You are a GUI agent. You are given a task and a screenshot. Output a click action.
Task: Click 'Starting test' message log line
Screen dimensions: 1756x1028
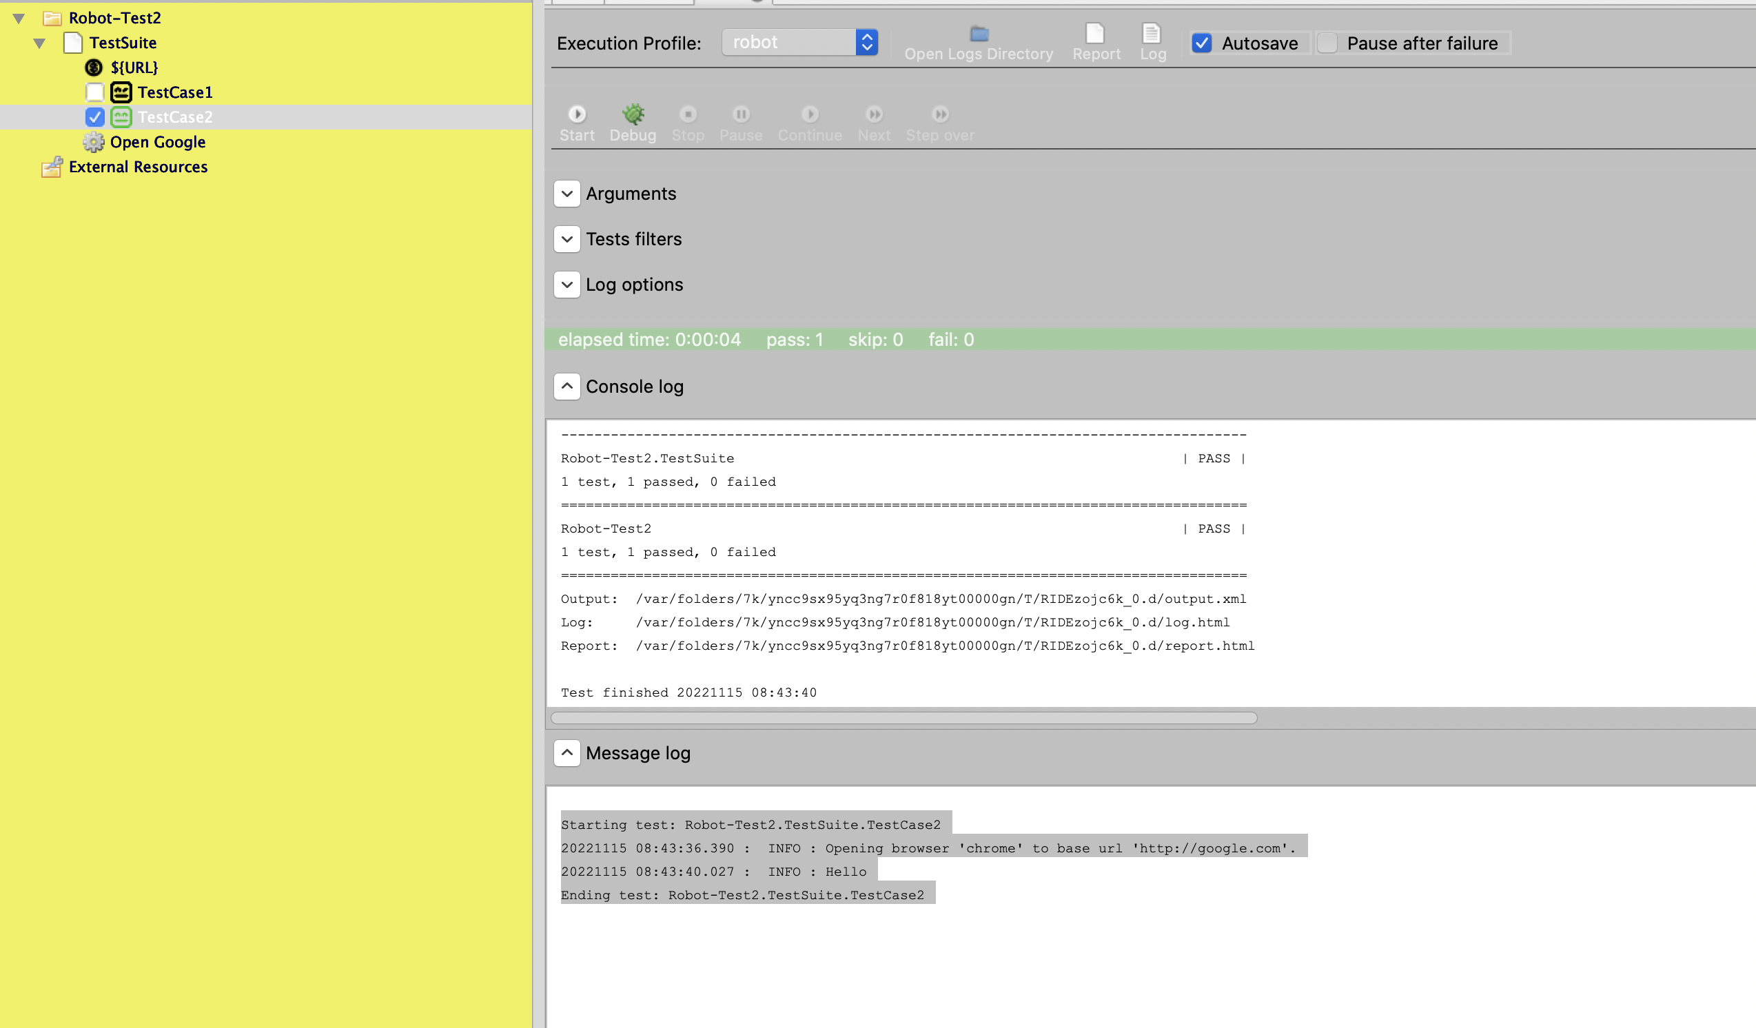pos(751,825)
